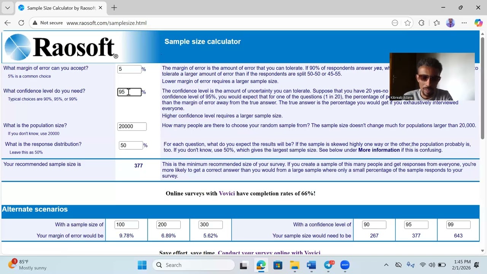Click the cloud sync off tray icon
The height and width of the screenshot is (274, 487).
point(398,265)
